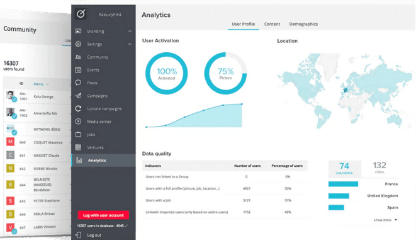Open the Update campaigns menu item
416x240 pixels.
(x=104, y=108)
